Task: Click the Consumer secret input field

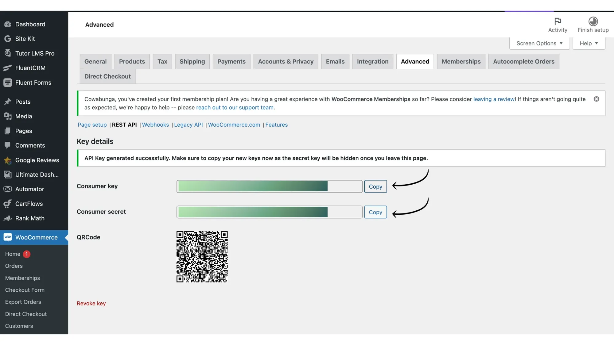Action: pyautogui.click(x=269, y=212)
